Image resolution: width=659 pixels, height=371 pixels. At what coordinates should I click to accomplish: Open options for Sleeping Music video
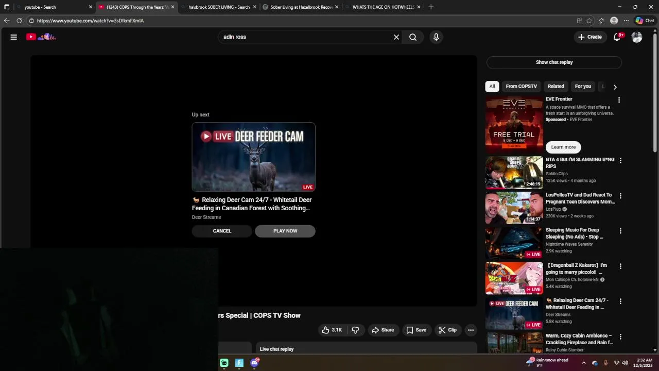point(620,231)
